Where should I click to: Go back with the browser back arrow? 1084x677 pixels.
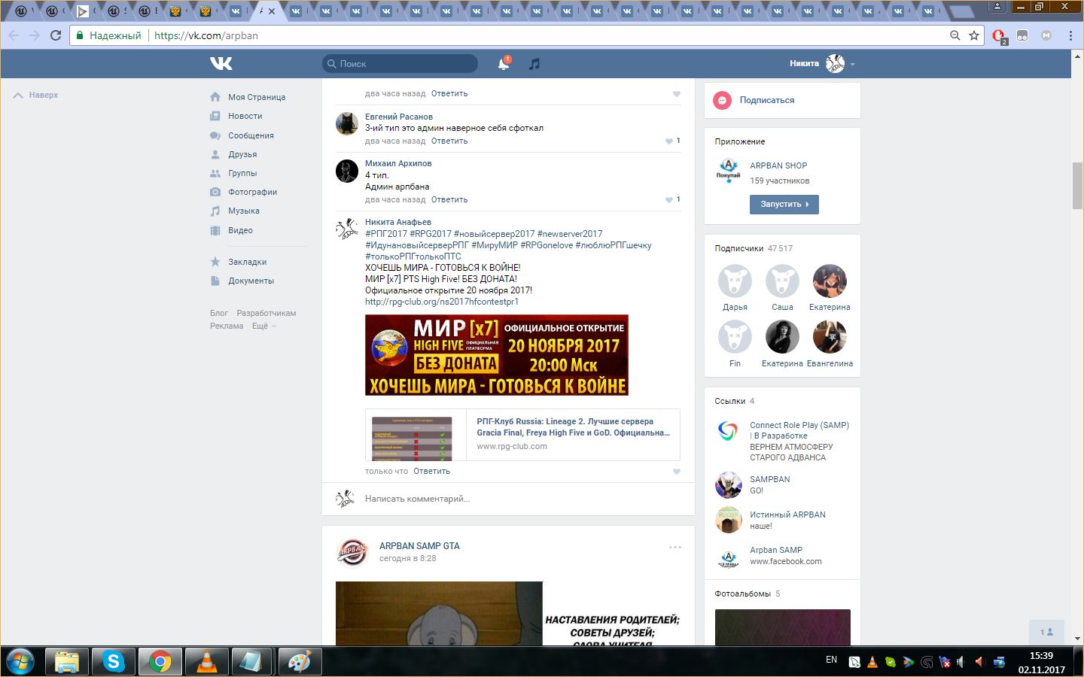[14, 35]
